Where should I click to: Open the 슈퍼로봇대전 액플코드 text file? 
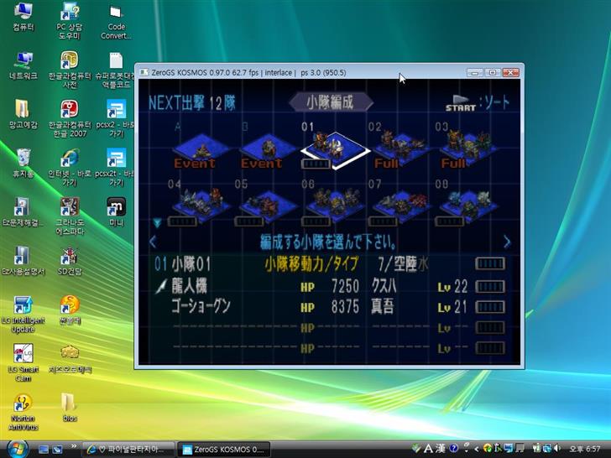(x=116, y=70)
